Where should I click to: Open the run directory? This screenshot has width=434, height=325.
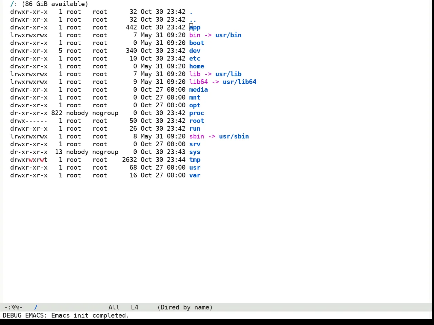point(195,129)
